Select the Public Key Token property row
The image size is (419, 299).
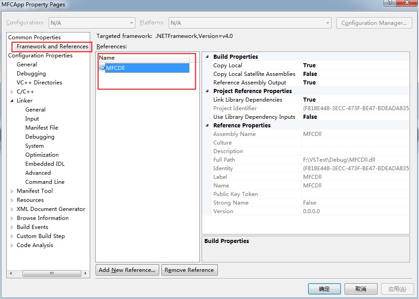coord(310,194)
